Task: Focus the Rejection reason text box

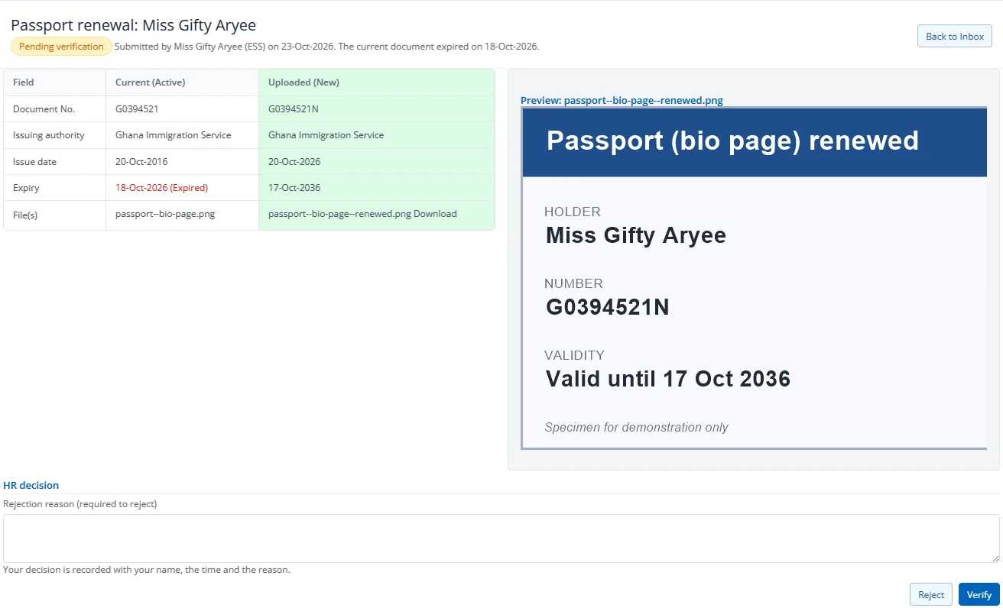Action: (x=501, y=538)
